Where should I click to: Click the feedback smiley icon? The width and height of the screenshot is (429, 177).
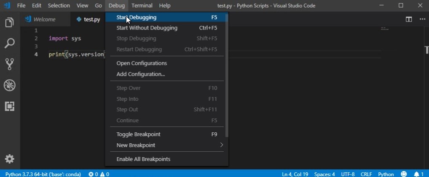[404, 174]
